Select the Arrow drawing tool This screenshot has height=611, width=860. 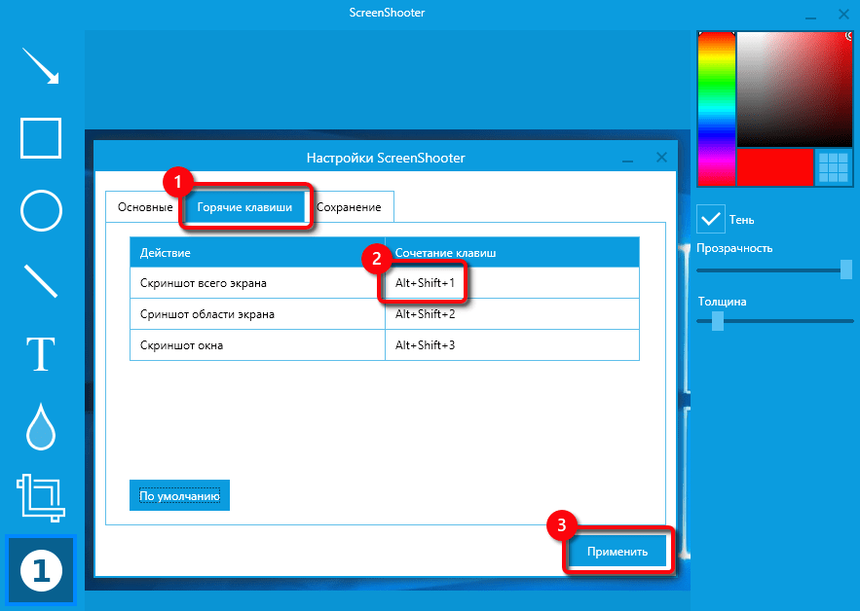(x=41, y=66)
